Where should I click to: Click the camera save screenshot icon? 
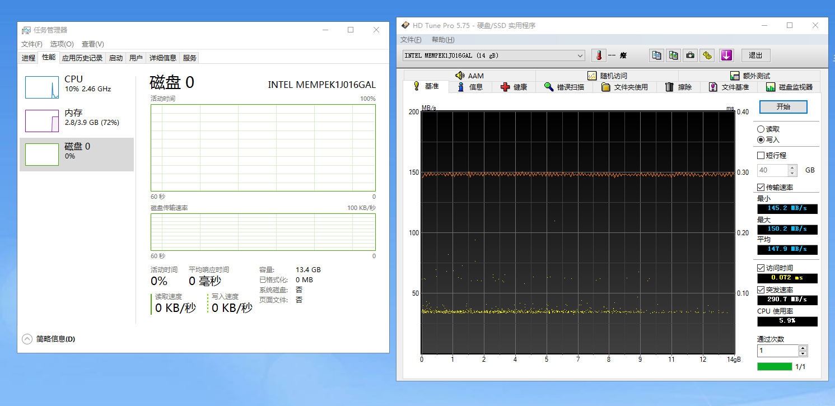(691, 55)
